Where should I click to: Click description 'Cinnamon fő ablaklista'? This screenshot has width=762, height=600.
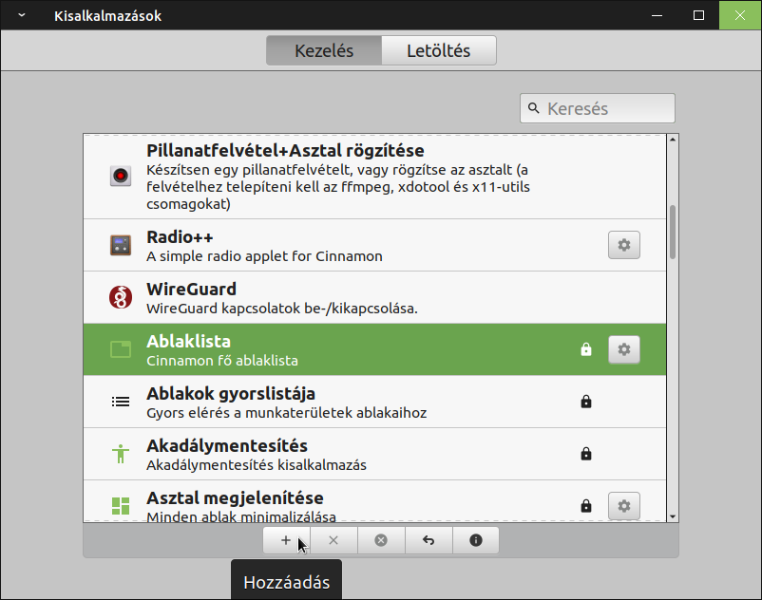pos(222,361)
